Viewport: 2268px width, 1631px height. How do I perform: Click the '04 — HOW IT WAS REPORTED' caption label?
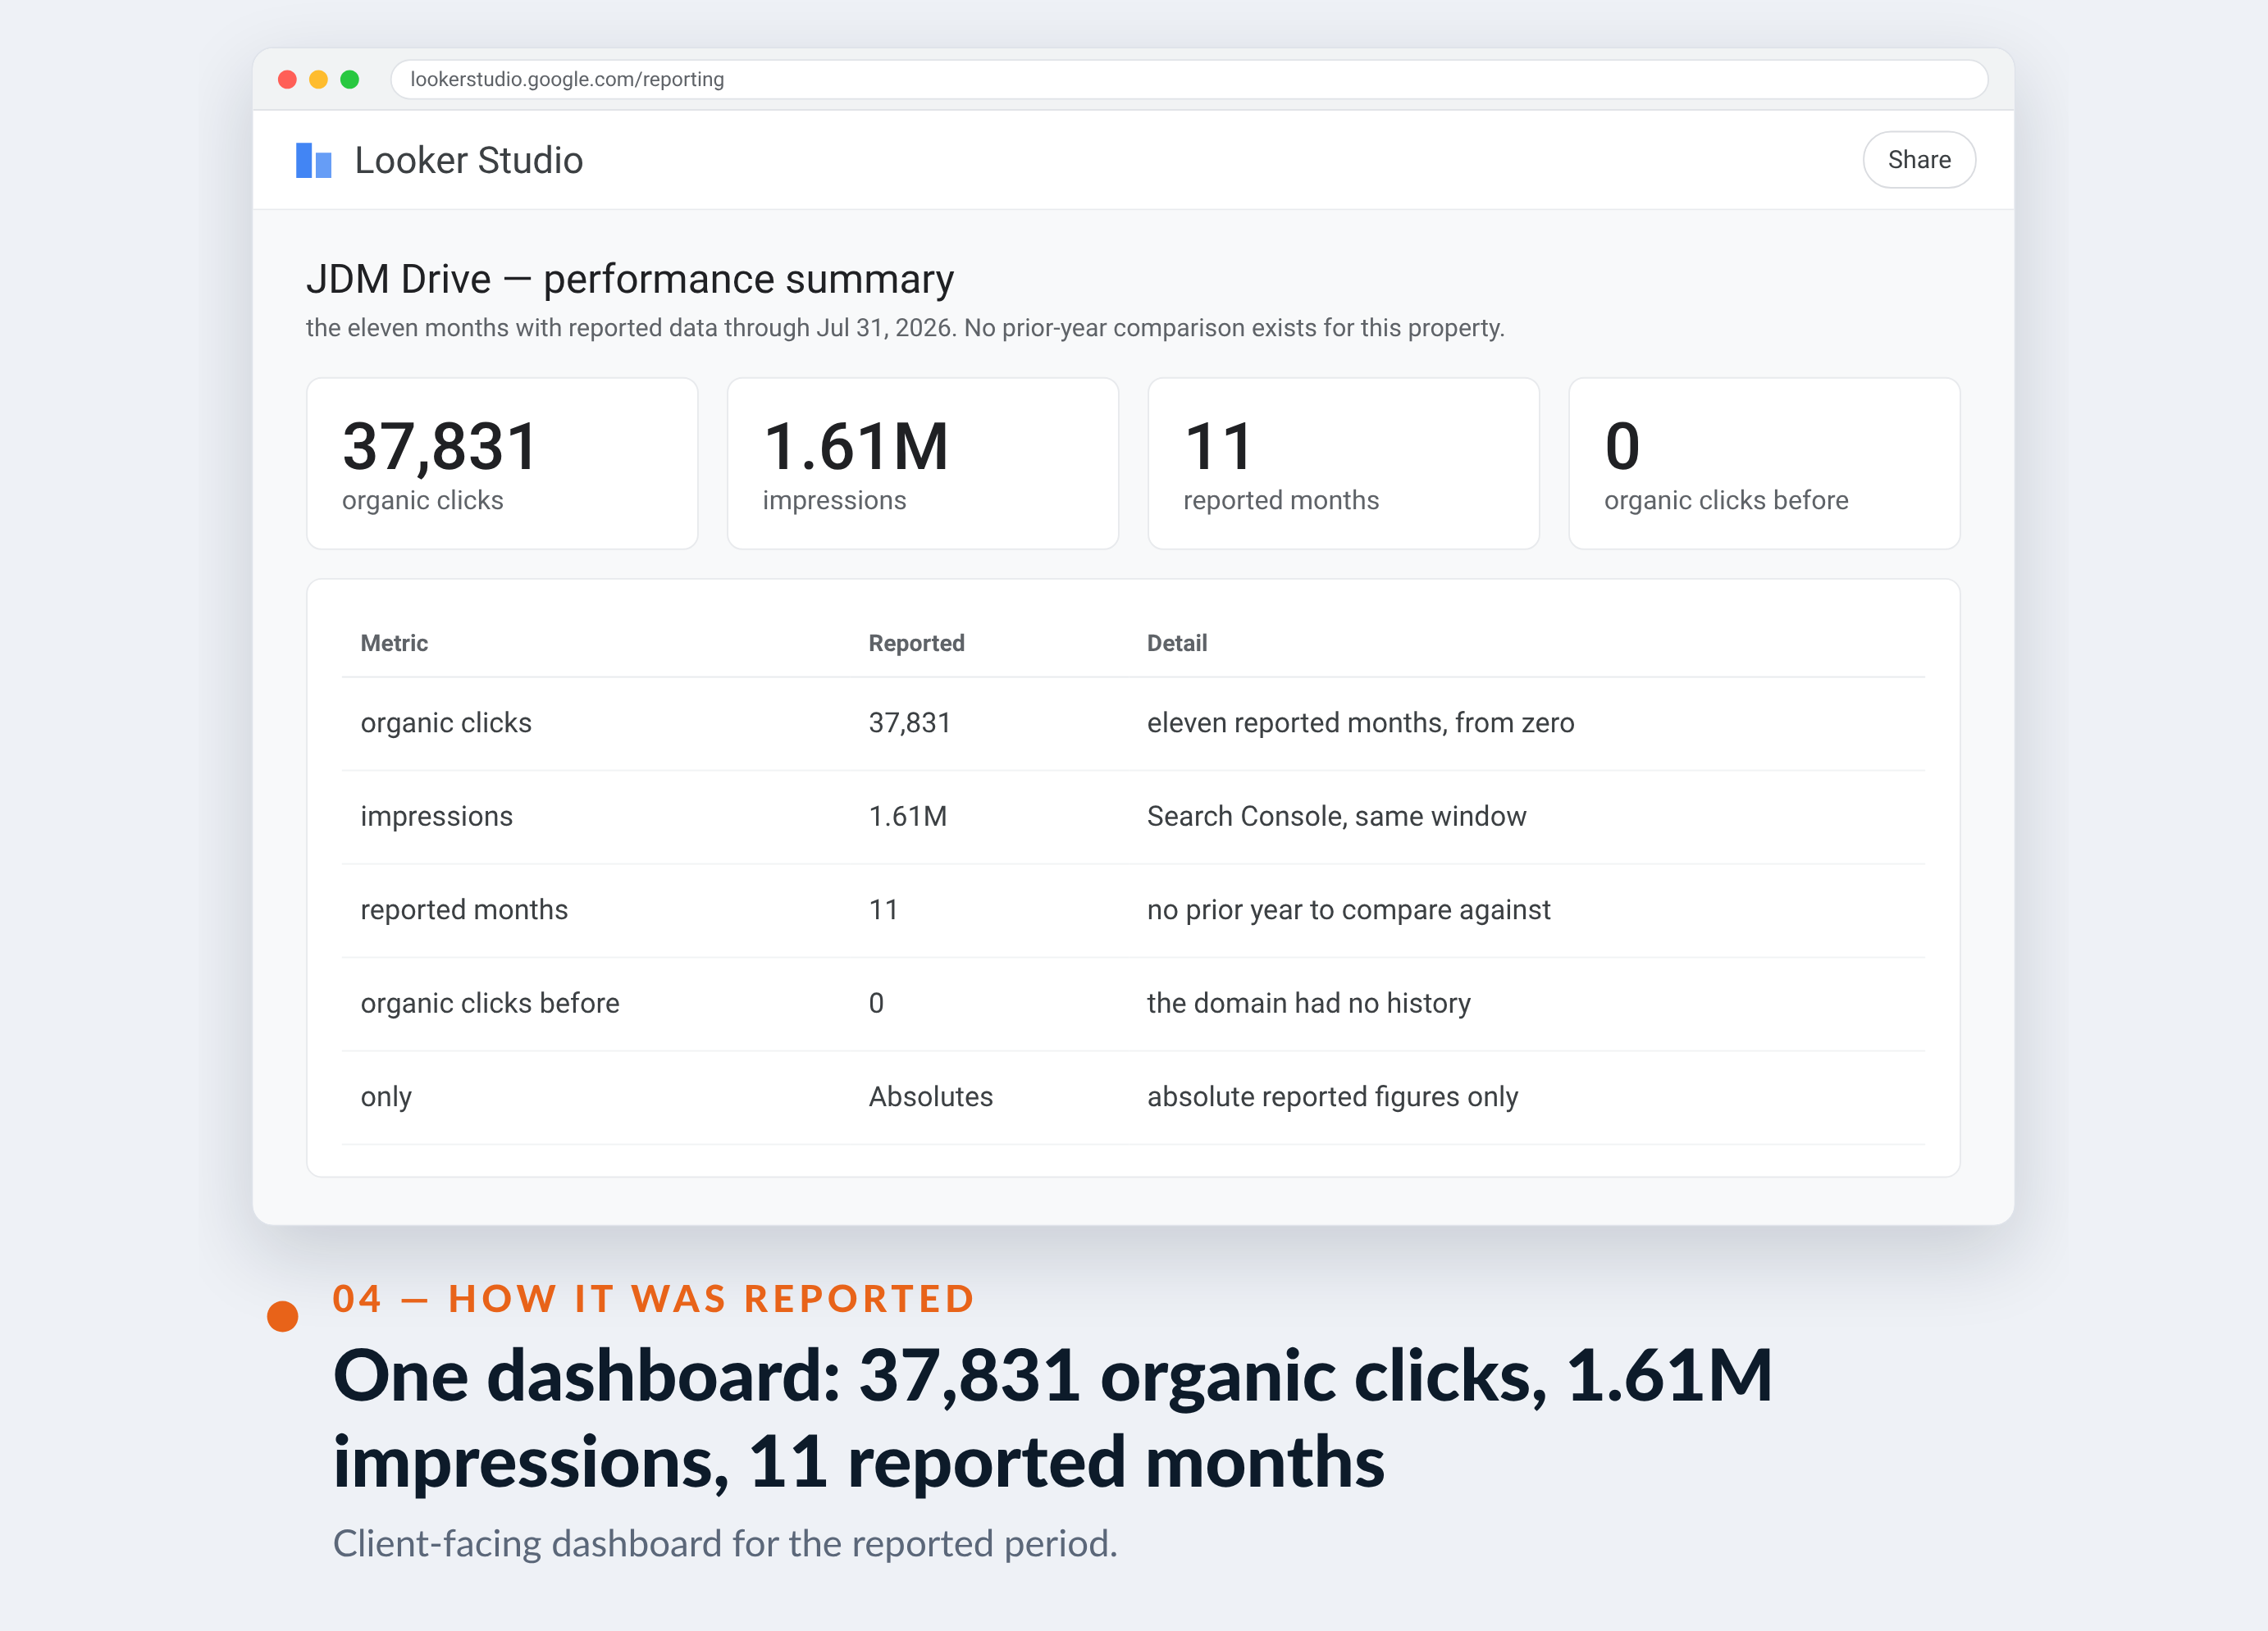pos(654,1299)
